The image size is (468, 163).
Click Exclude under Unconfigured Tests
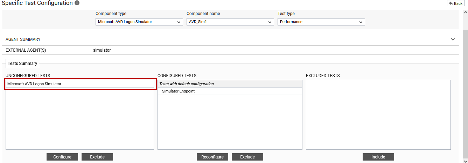[97, 157]
